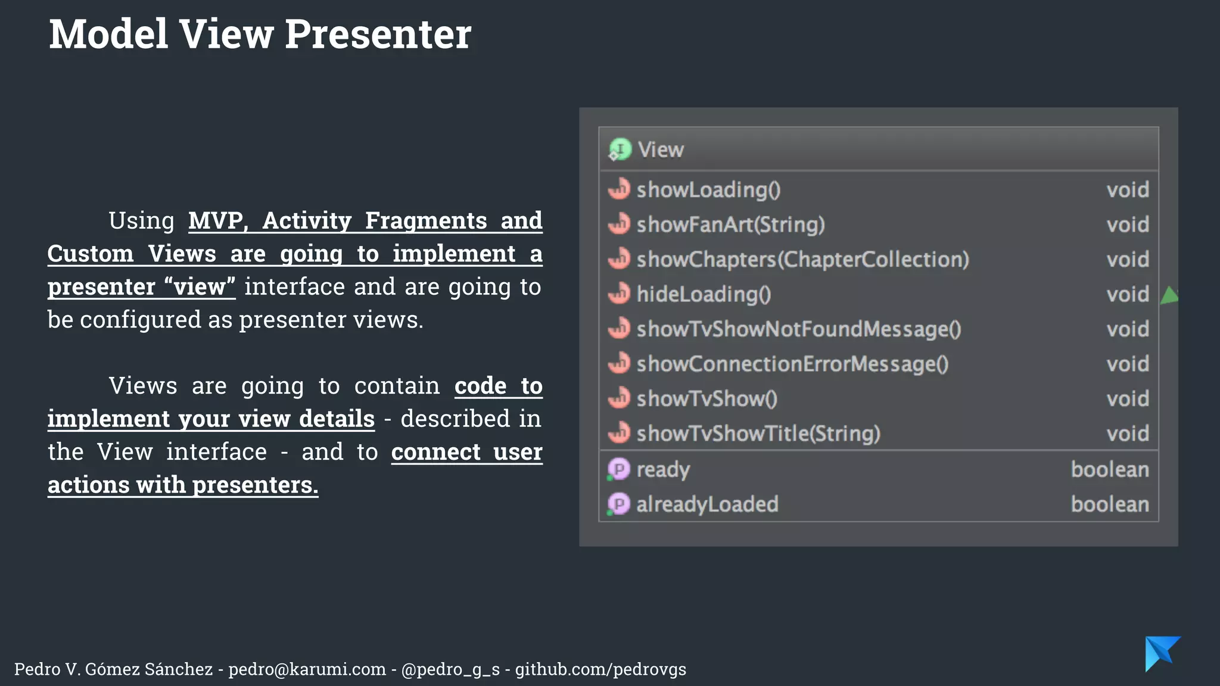Click the showTvShowNotFoundMessage() method icon
This screenshot has height=686, width=1220.
tap(619, 328)
